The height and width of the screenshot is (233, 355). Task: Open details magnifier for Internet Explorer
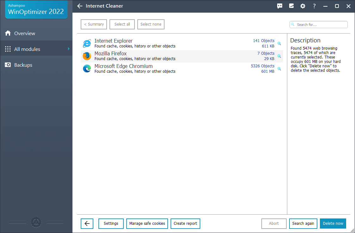coord(279,43)
